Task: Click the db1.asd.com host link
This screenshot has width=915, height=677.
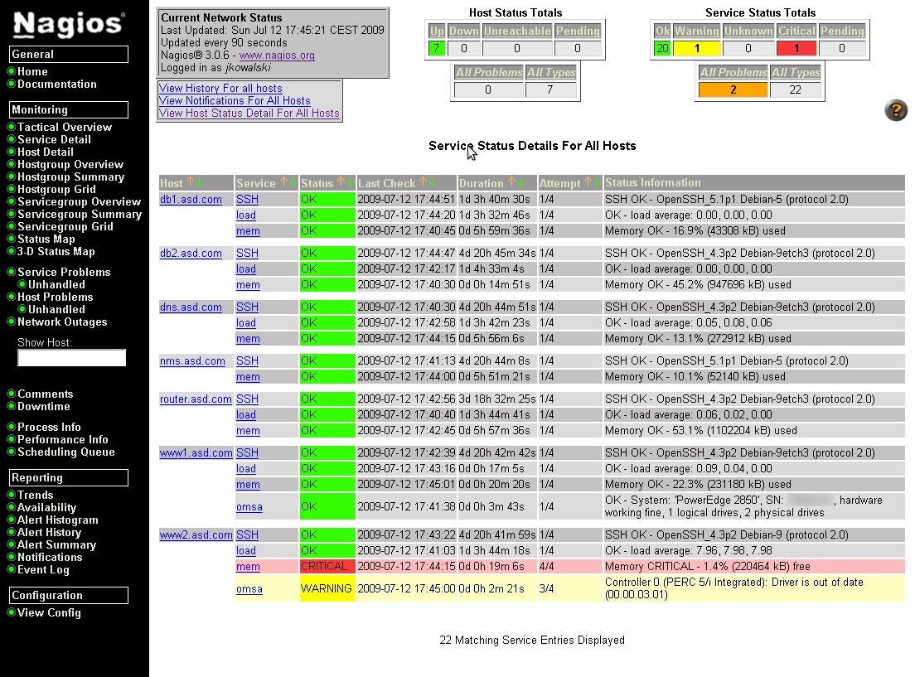Action: point(191,199)
